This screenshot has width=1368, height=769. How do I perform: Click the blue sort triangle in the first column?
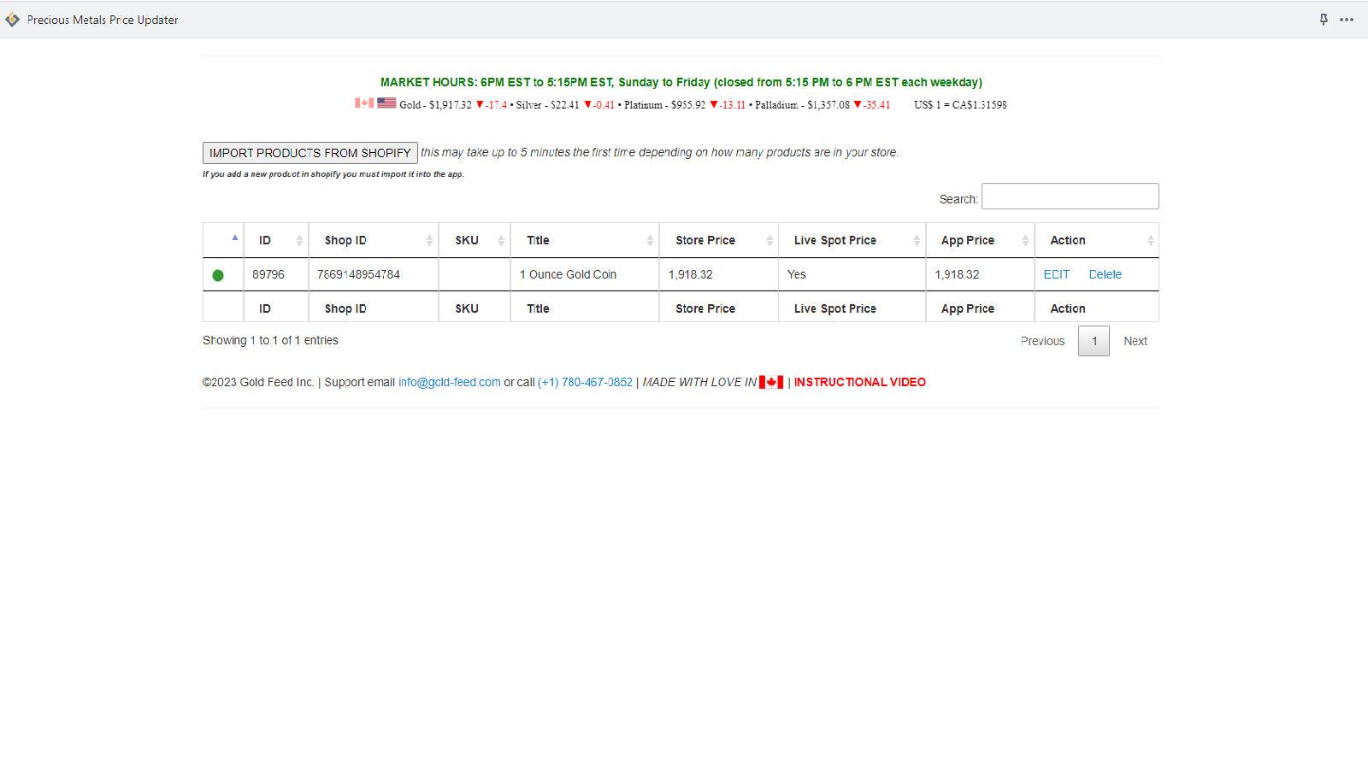(233, 239)
